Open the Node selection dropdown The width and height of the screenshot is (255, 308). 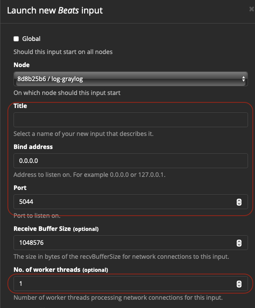click(130, 79)
